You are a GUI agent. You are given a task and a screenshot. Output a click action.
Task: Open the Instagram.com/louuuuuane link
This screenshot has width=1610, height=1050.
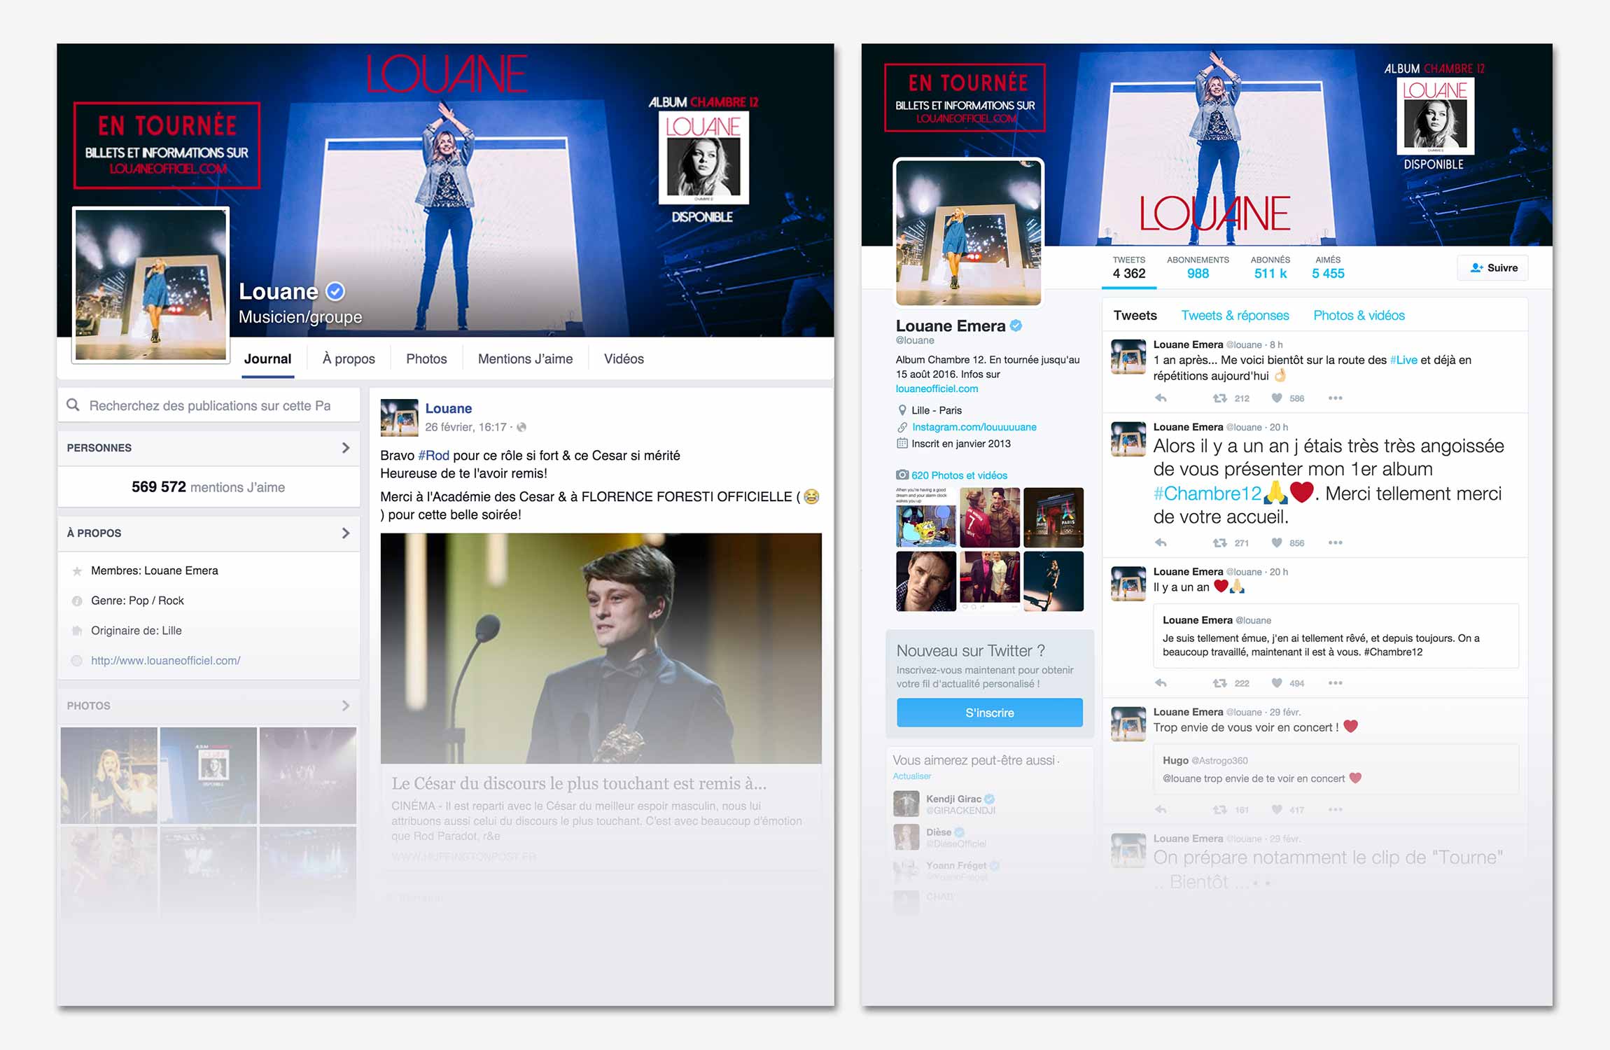tap(974, 427)
